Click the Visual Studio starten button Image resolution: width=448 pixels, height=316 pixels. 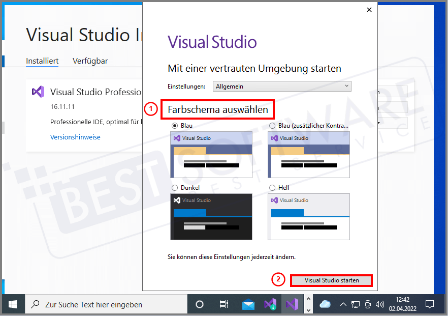(331, 280)
